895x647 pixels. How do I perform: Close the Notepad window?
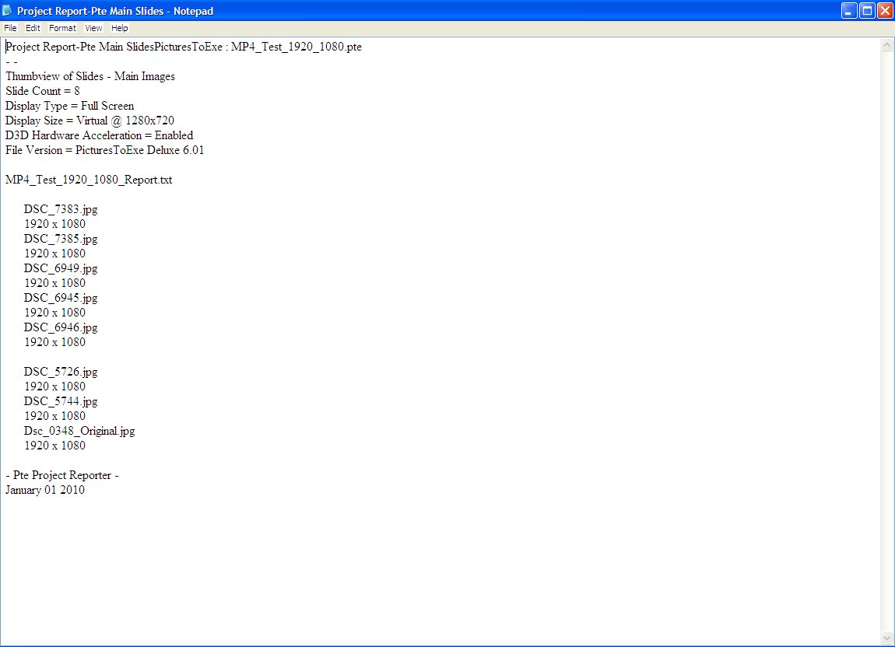(885, 11)
